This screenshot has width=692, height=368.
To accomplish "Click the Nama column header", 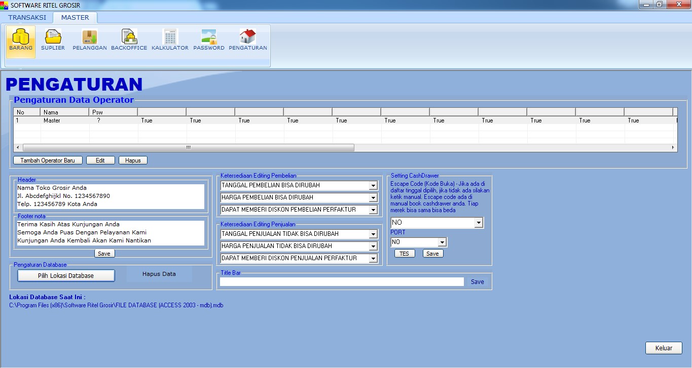I will [x=65, y=112].
